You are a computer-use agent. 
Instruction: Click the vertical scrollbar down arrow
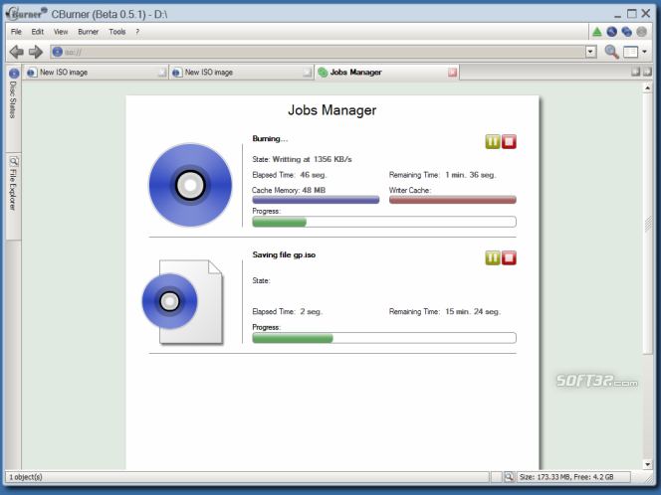647,464
